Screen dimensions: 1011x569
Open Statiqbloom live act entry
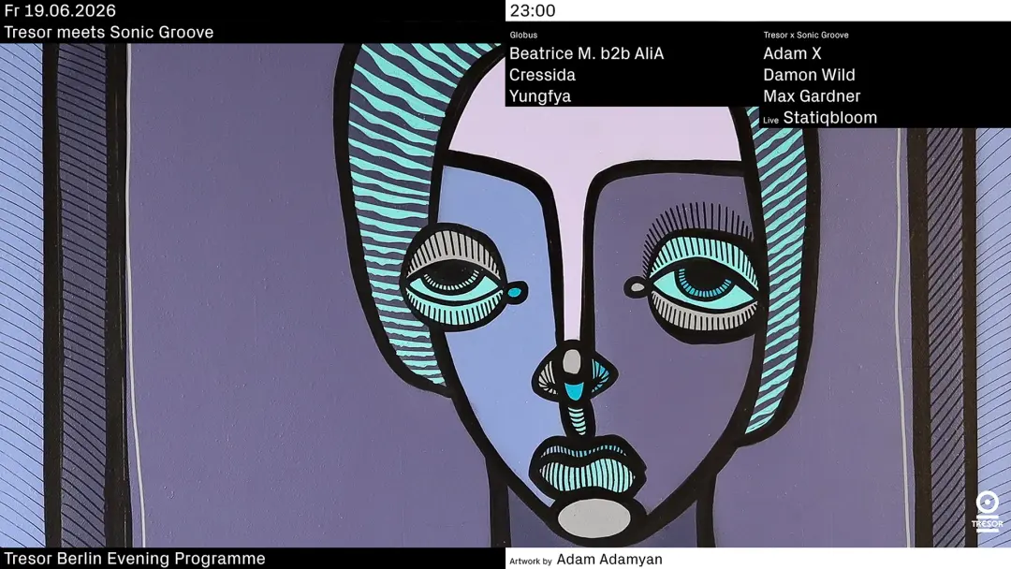pos(829,117)
